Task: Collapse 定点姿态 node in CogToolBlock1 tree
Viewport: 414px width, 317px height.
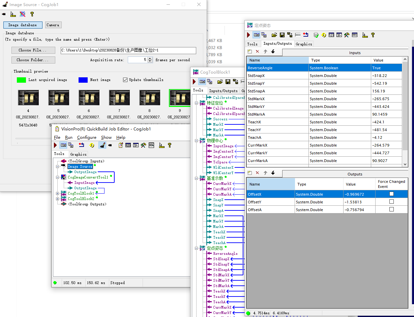Action: click(x=197, y=248)
